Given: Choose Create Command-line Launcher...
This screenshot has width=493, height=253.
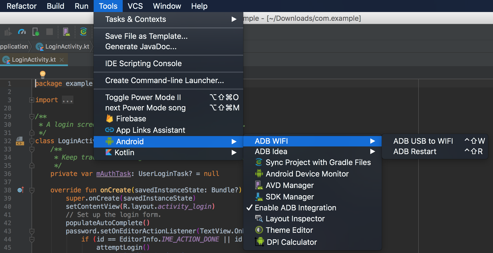Looking at the screenshot, I should click(168, 80).
